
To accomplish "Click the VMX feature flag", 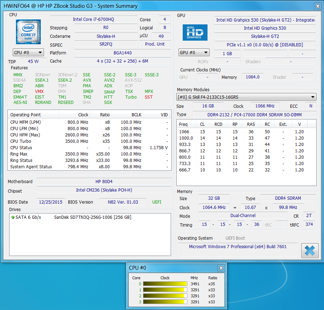I will click(39, 91).
